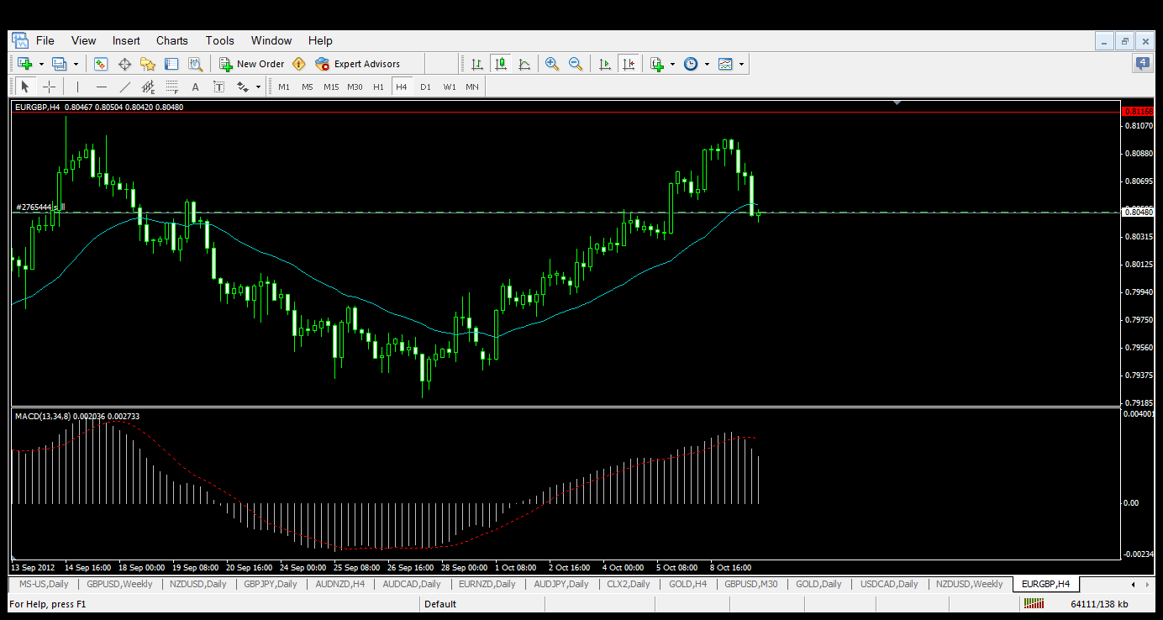Select the Fibonacci retracement tool
This screenshot has height=620, width=1163.
(172, 87)
